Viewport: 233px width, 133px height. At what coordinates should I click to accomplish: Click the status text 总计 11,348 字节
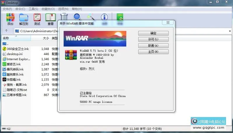coord(134,129)
